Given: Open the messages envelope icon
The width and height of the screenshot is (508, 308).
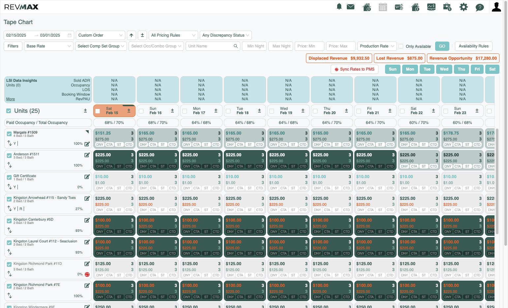Looking at the screenshot, I should pos(351,7).
